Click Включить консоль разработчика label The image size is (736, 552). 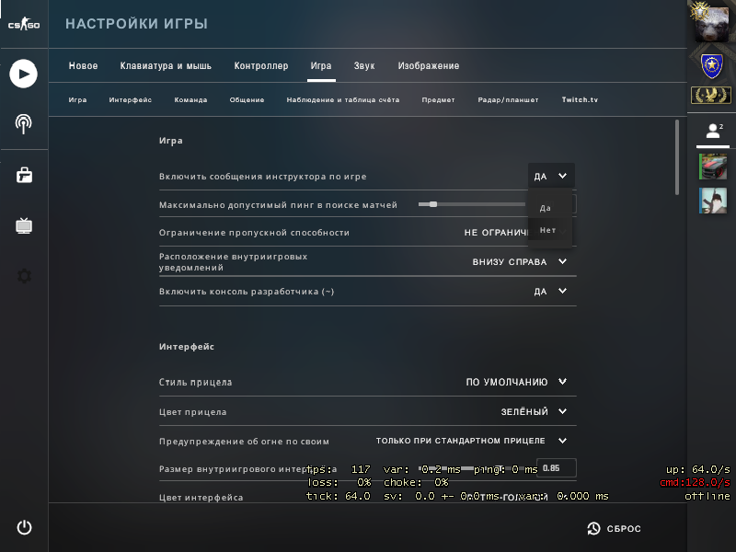[247, 292]
